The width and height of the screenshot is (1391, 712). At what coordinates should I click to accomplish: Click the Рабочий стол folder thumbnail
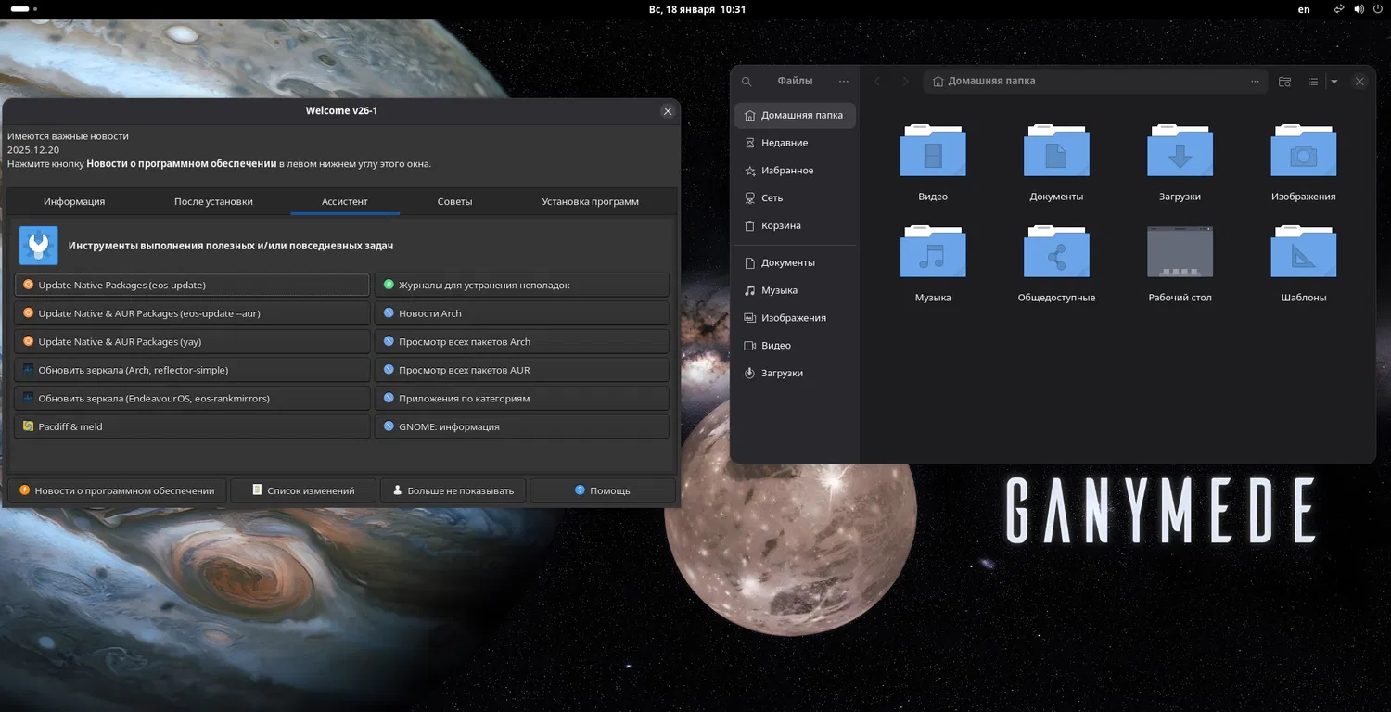pyautogui.click(x=1180, y=252)
